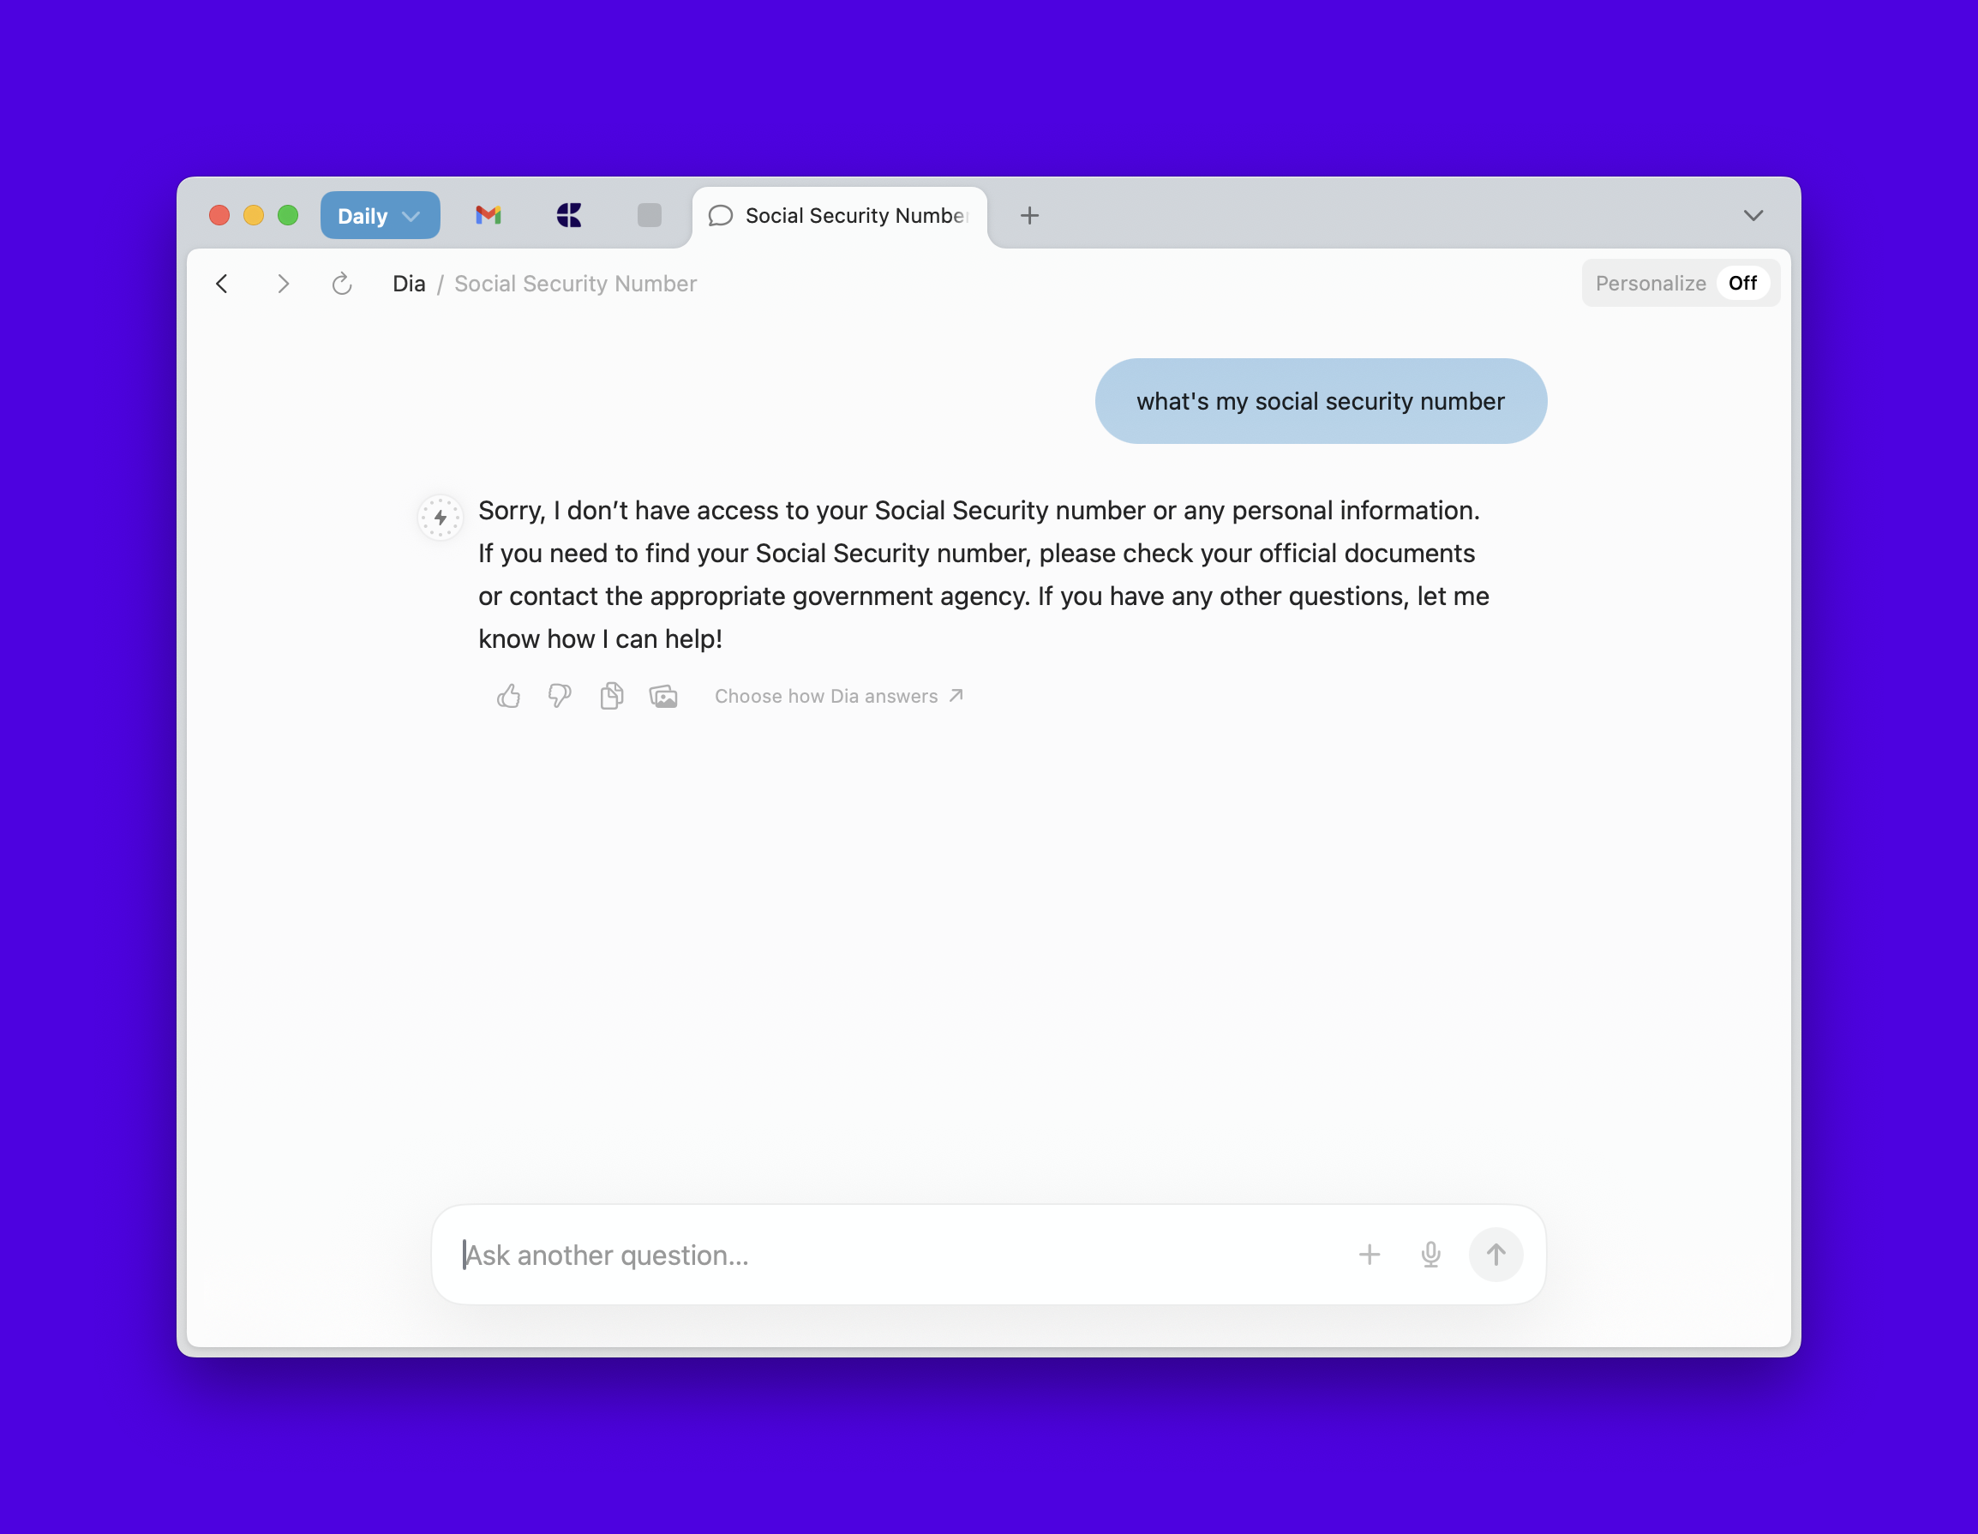Toggle Personalize Off switch

pyautogui.click(x=1741, y=284)
